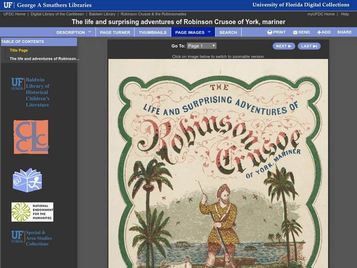Expand the DESCRIPTION tab dropdown arrow
Image resolution: width=357 pixels, height=268 pixels.
click(90, 32)
